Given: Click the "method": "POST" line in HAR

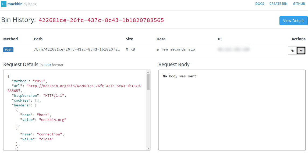Looking at the screenshot, I should [30, 81].
